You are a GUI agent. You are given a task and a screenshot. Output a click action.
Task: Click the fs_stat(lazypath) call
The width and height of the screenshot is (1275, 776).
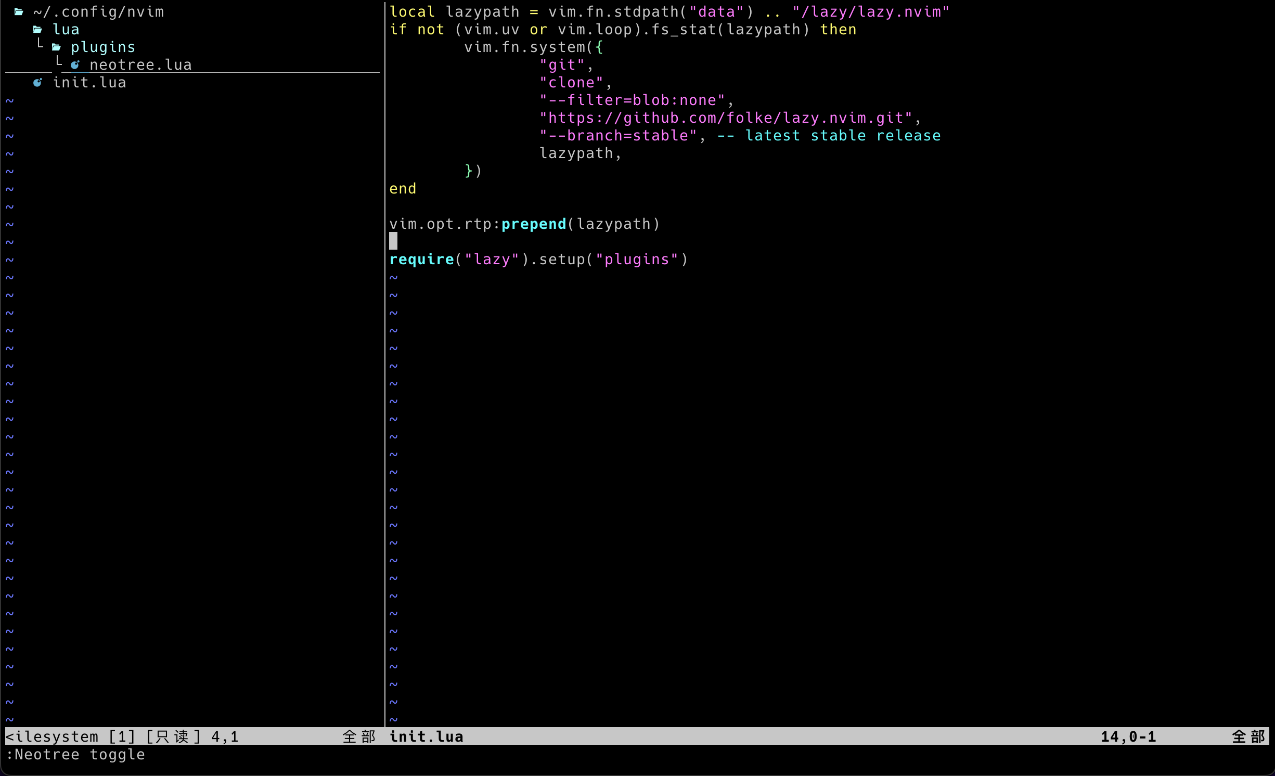tap(730, 30)
